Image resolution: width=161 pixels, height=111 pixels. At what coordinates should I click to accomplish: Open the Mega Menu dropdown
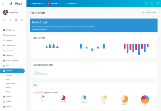pyautogui.click(x=37, y=3)
